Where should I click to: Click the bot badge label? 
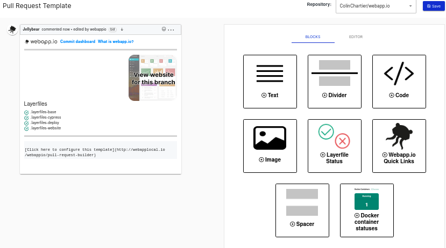click(x=112, y=29)
